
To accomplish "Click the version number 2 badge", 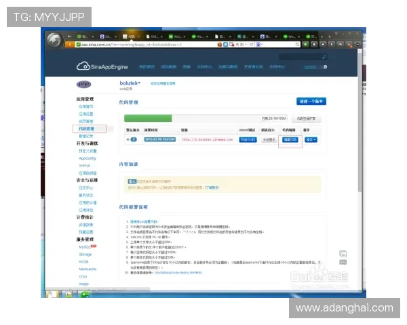I will tap(134, 139).
